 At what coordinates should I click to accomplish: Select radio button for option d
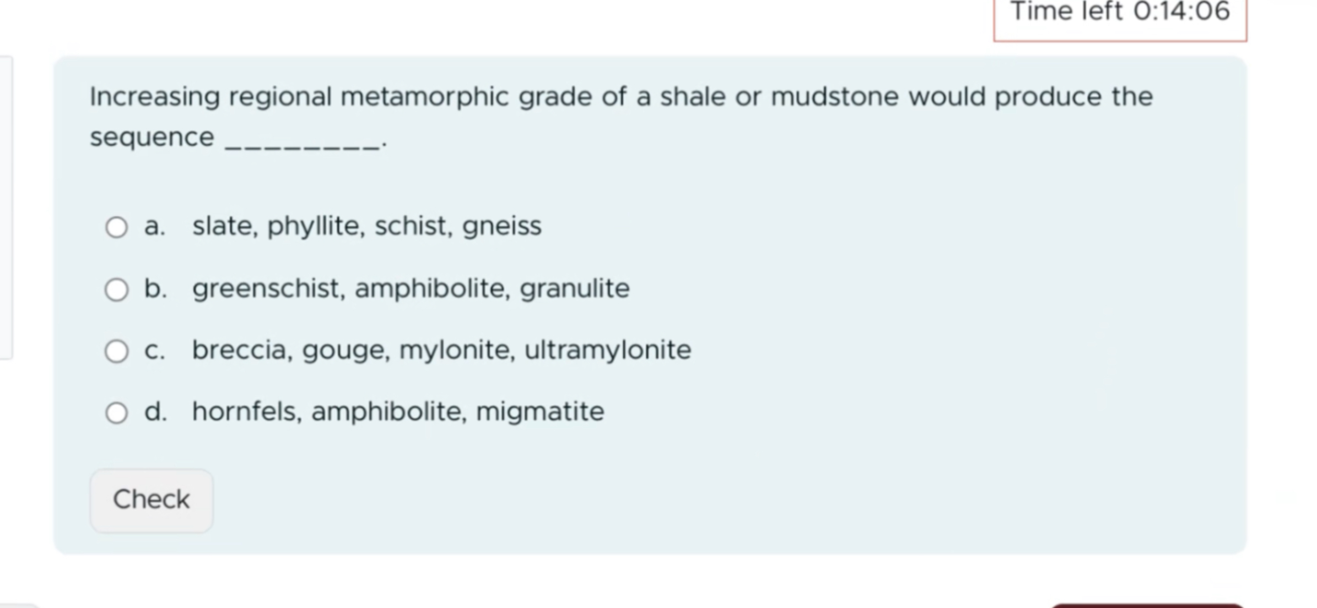[x=116, y=412]
